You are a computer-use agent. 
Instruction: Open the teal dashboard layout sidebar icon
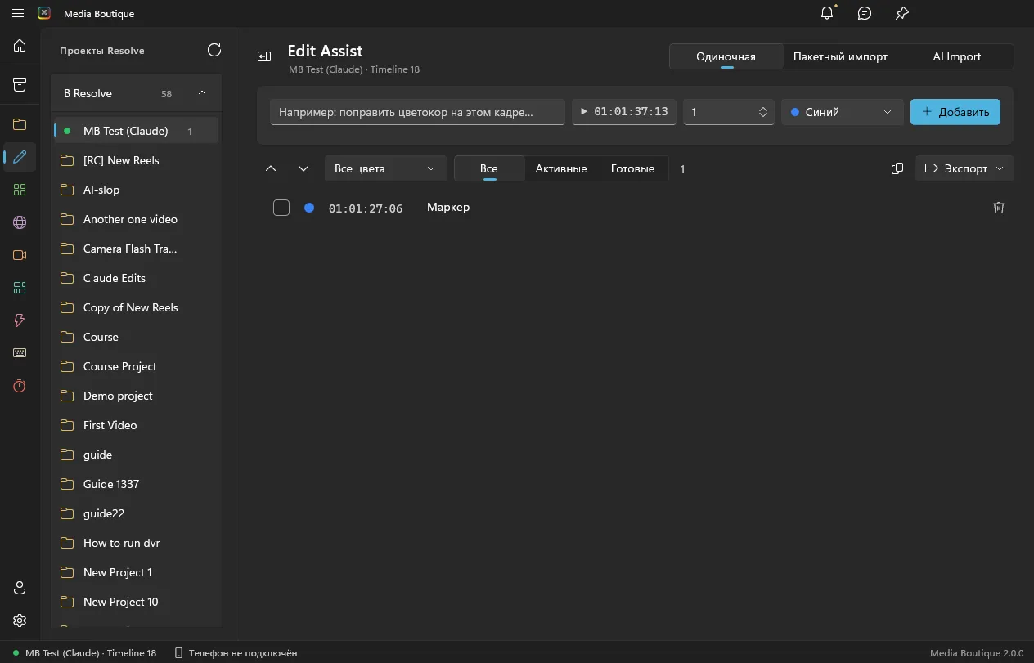coord(20,288)
